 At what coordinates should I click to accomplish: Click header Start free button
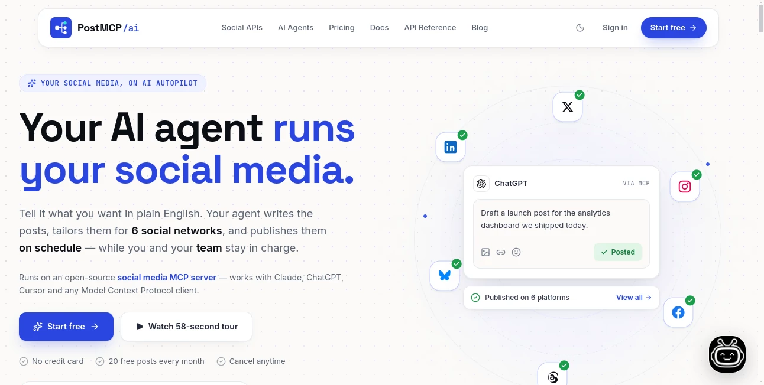tap(674, 28)
